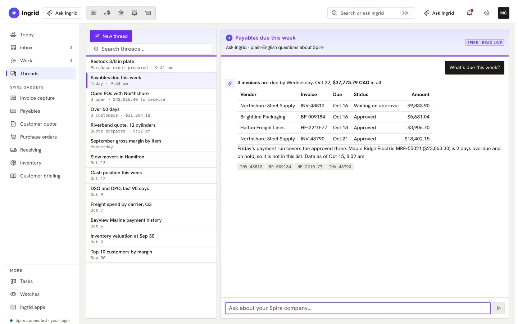Click the Search threads field
This screenshot has width=518, height=324.
click(x=151, y=49)
